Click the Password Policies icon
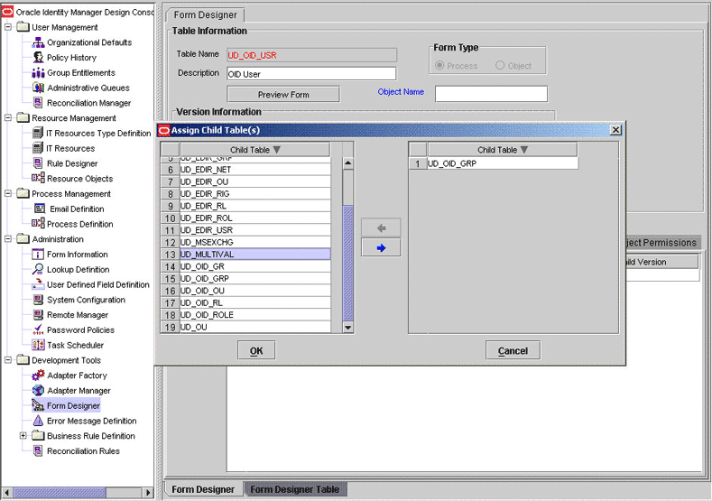This screenshot has height=501, width=712. (38, 329)
